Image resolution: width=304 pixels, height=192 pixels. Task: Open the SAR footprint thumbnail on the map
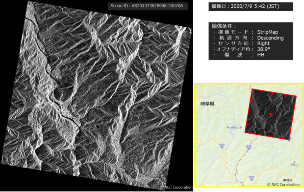pos(271,114)
